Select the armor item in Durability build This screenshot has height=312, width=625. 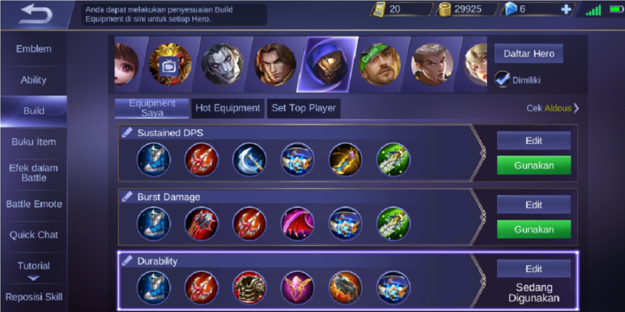249,288
